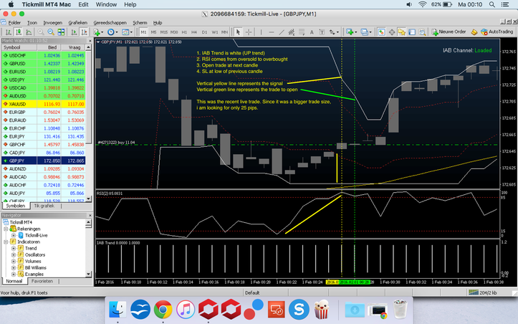Close the Navigator panel

(90, 215)
